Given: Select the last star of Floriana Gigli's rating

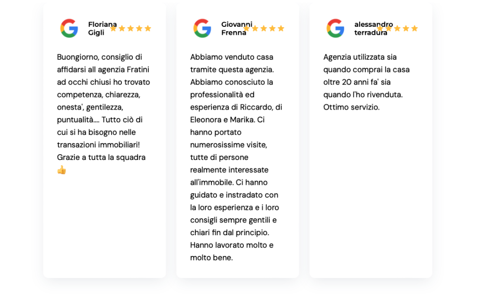Looking at the screenshot, I should pyautogui.click(x=148, y=28).
